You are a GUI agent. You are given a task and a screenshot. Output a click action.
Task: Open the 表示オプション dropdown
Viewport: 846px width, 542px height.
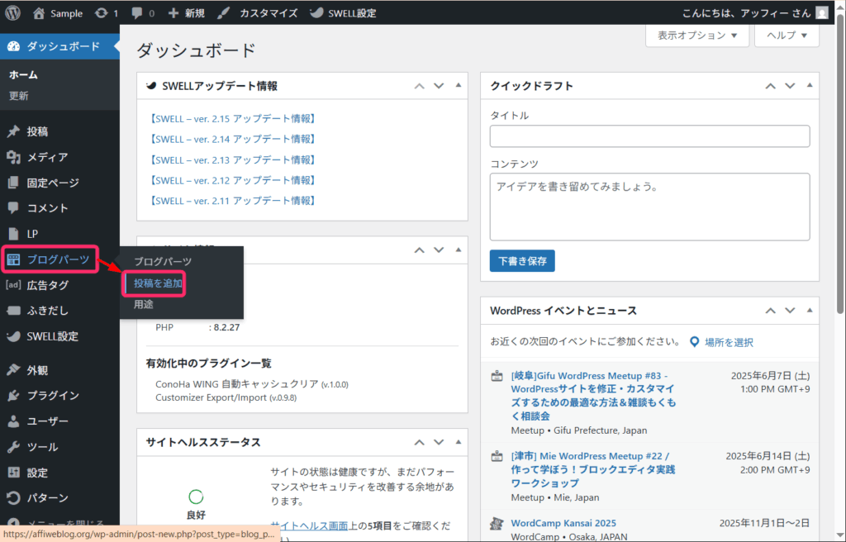pyautogui.click(x=697, y=36)
